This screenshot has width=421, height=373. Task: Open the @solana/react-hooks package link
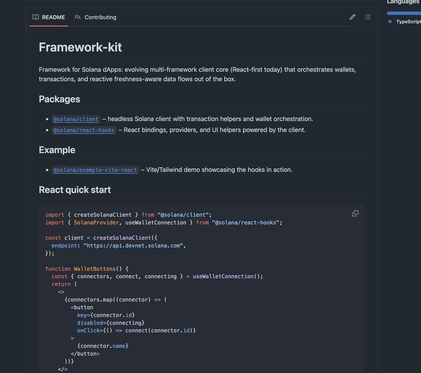point(84,130)
